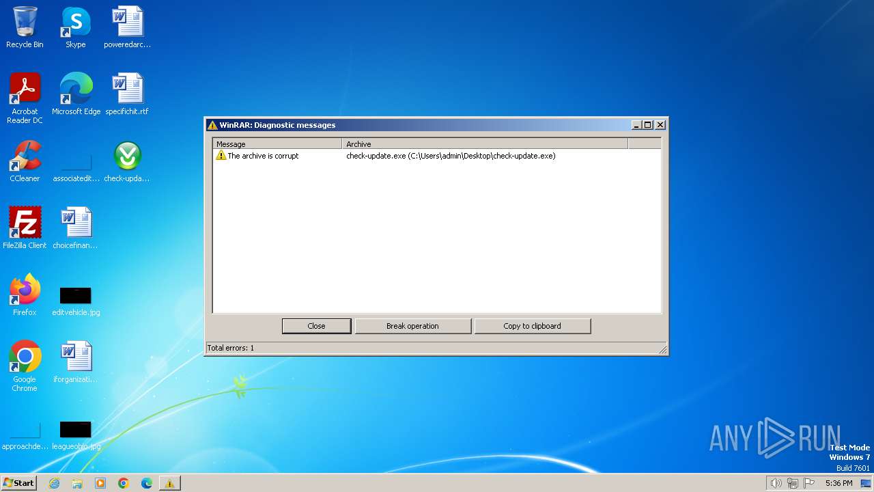Select the check-update green arrow icon
The image size is (874, 492).
(x=127, y=161)
